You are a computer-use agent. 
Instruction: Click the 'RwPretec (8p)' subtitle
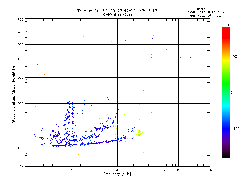pyautogui.click(x=117, y=15)
